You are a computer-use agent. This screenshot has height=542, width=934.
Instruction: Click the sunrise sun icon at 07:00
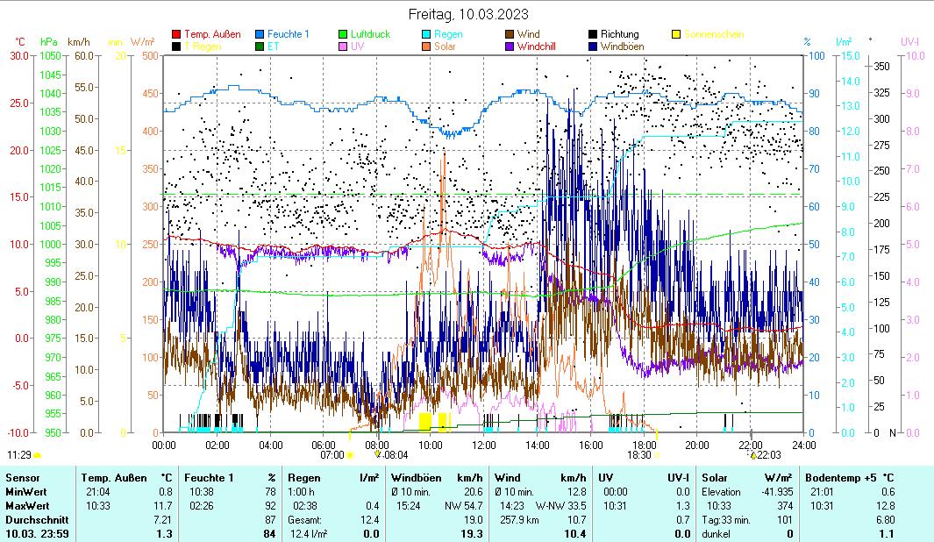click(x=350, y=455)
